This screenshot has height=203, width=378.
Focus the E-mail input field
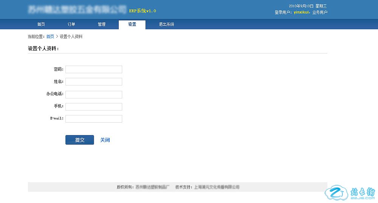pyautogui.click(x=94, y=119)
